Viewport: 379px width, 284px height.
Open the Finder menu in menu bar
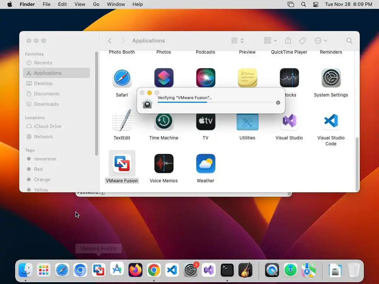click(27, 4)
